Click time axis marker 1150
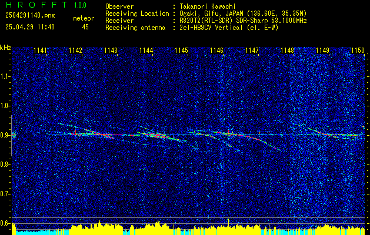This screenshot has height=235, width=370. point(358,51)
